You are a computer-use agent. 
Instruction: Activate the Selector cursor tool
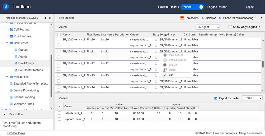(x=203, y=18)
